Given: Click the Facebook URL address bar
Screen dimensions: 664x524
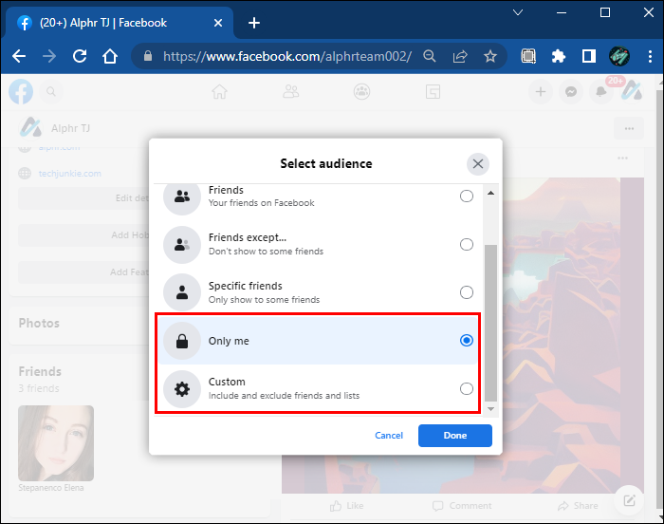Looking at the screenshot, I should [285, 56].
